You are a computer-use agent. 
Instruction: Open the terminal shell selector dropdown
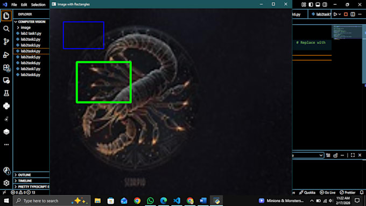coord(308,155)
